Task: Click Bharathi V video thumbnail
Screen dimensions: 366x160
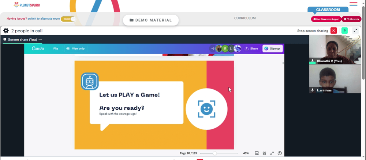Action: (335, 50)
